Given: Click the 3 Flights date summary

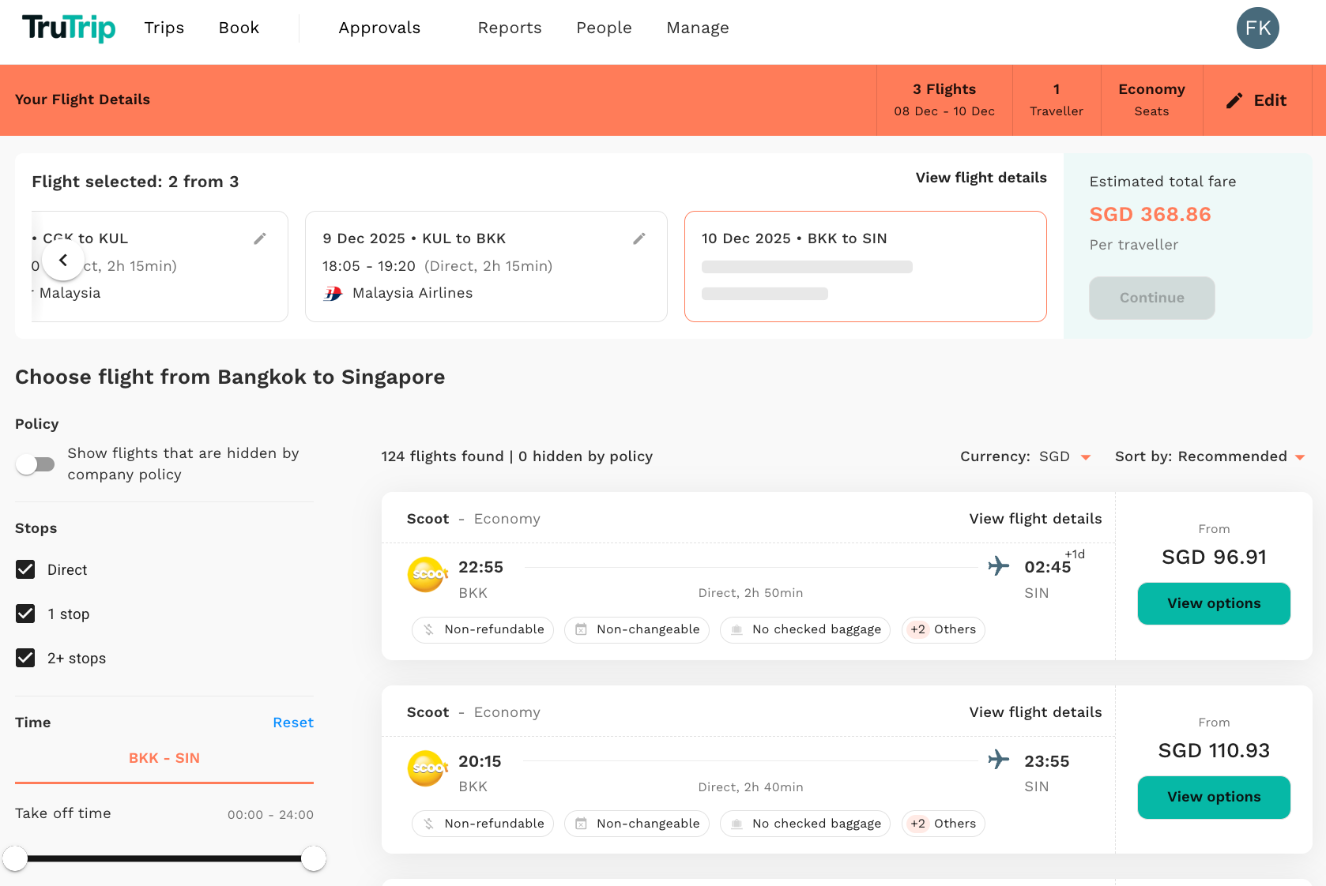Looking at the screenshot, I should pos(944,100).
